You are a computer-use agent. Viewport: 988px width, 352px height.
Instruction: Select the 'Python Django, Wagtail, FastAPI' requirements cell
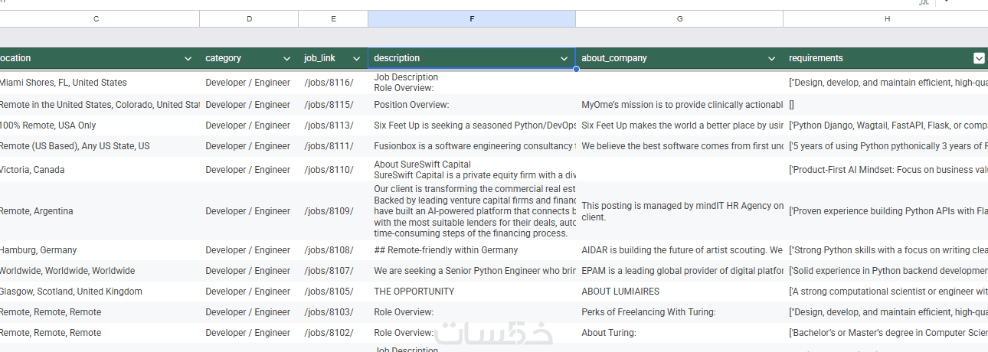pyautogui.click(x=886, y=125)
